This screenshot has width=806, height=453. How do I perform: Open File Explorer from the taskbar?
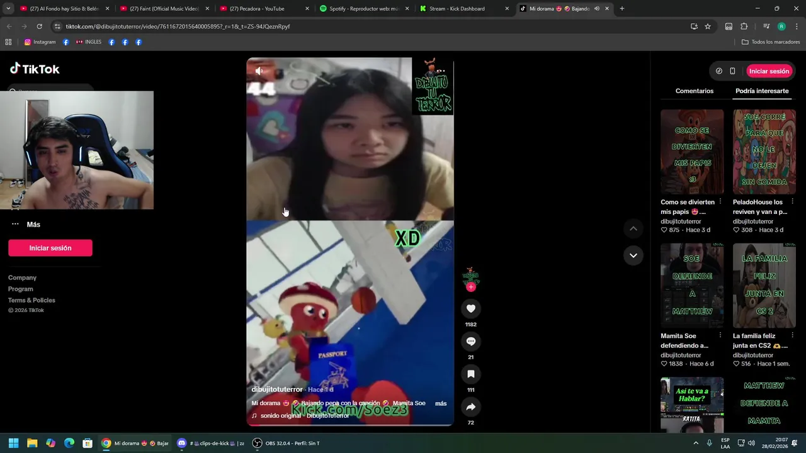pos(32,443)
